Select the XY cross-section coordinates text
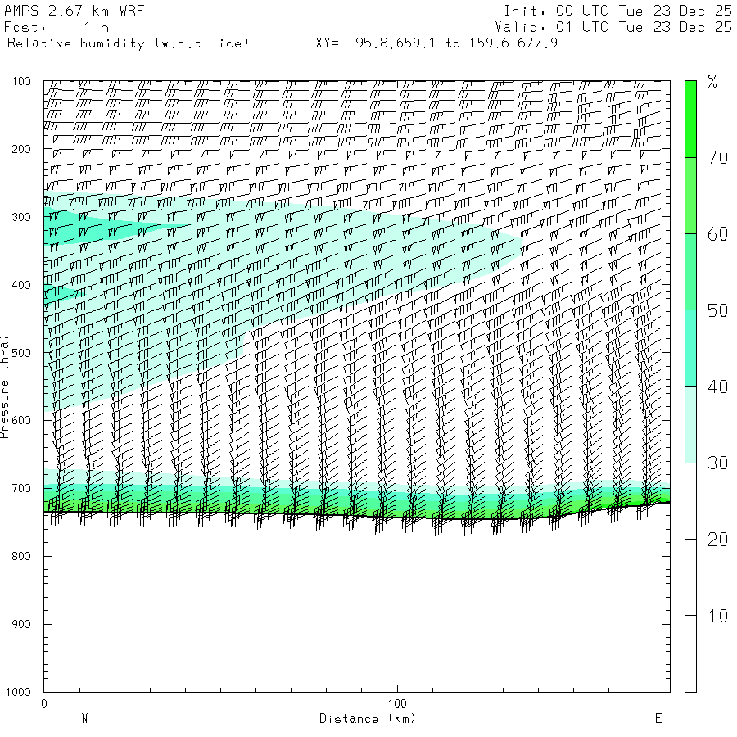Screen dimensions: 737x737 click(436, 43)
